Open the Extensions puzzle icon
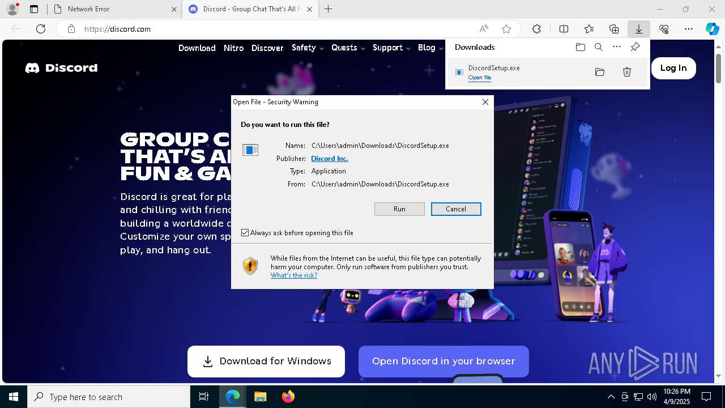The width and height of the screenshot is (725, 408). (537, 29)
